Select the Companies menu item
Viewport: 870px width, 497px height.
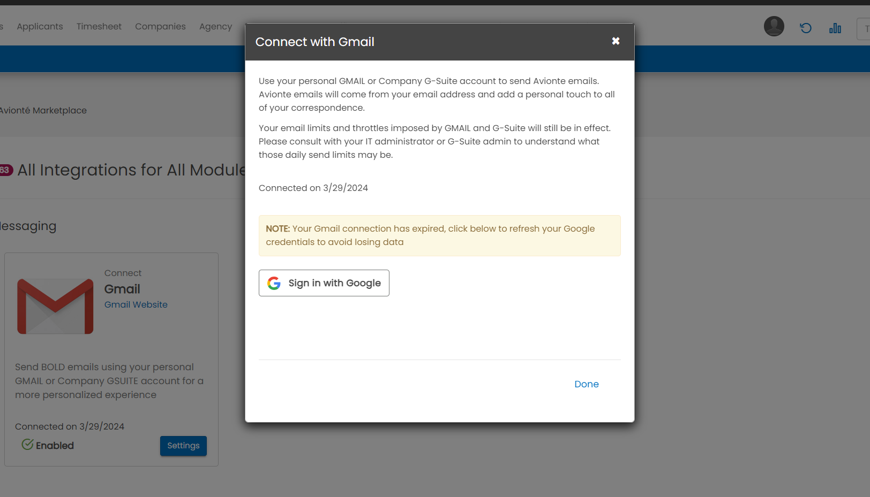coord(160,26)
